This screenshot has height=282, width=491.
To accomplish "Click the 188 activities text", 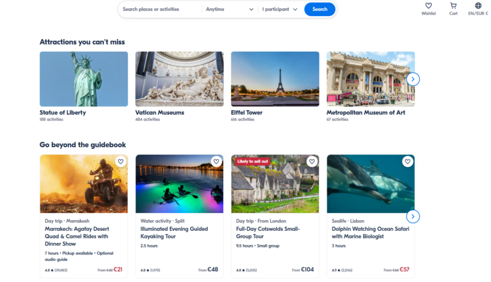I will click(51, 120).
